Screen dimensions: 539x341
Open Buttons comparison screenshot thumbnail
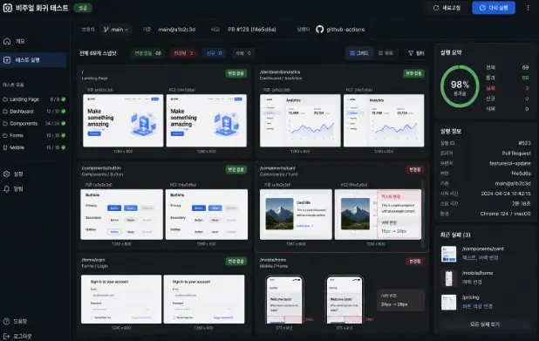[207, 215]
